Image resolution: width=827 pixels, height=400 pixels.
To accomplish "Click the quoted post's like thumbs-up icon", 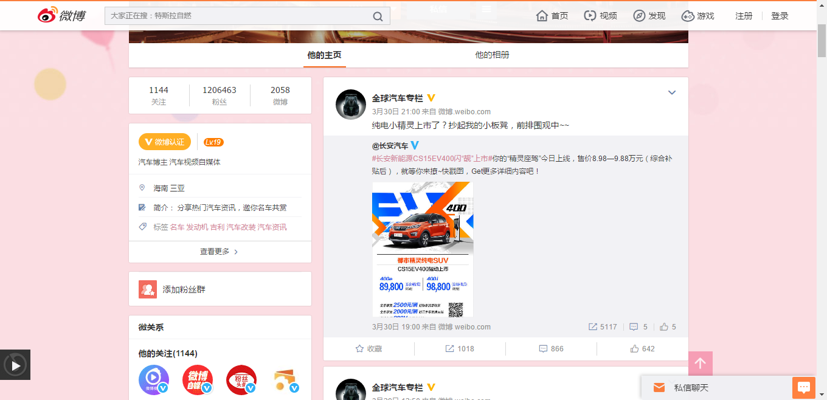I will click(664, 327).
